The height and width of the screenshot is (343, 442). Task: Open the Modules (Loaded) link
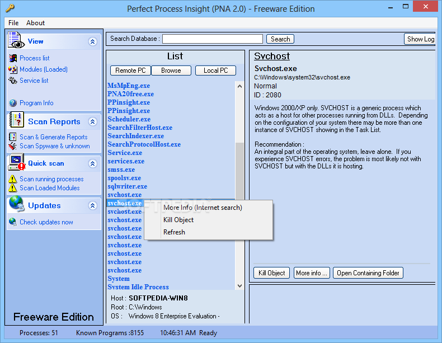44,69
